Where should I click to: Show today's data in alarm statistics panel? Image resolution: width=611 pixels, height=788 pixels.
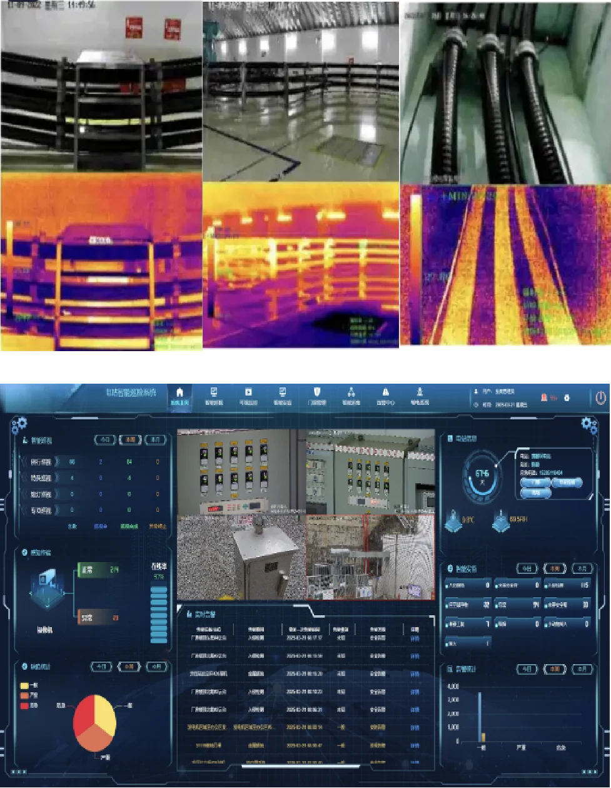click(527, 669)
